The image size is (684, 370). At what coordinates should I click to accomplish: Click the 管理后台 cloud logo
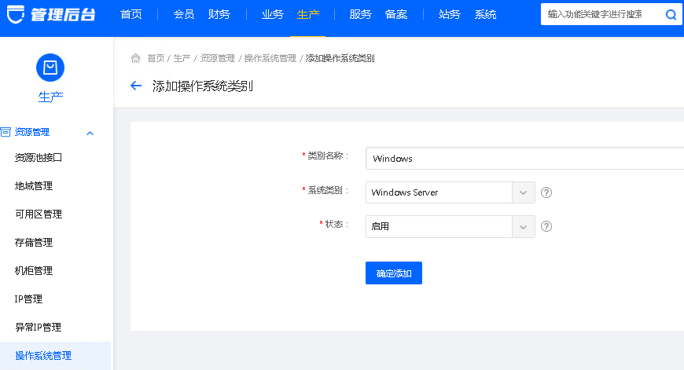coord(13,14)
